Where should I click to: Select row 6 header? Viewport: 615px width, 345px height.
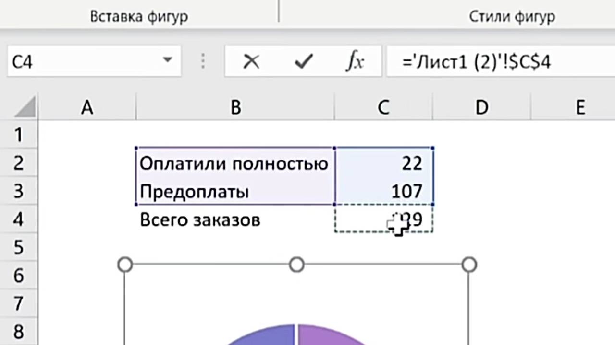(19, 276)
